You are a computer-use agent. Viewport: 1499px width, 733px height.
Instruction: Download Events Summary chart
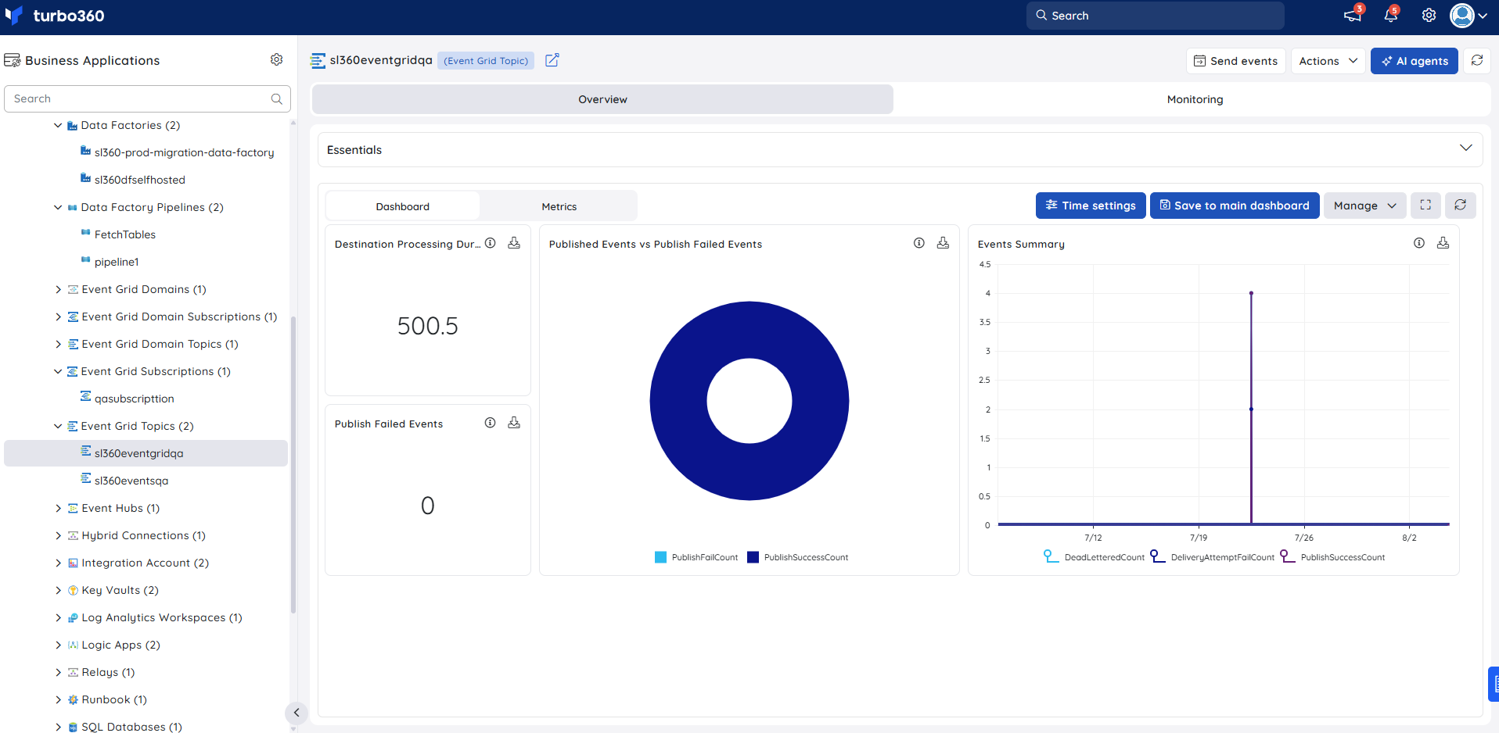(1443, 243)
